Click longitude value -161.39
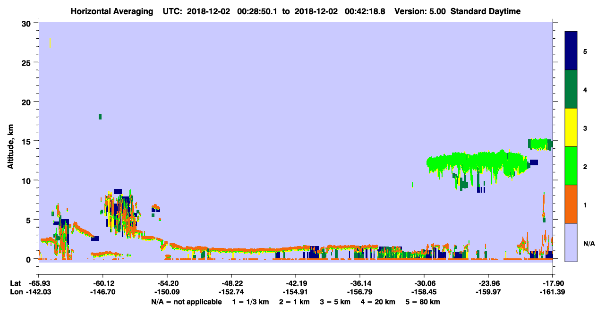Image resolution: width=614 pixels, height=315 pixels. pyautogui.click(x=553, y=292)
